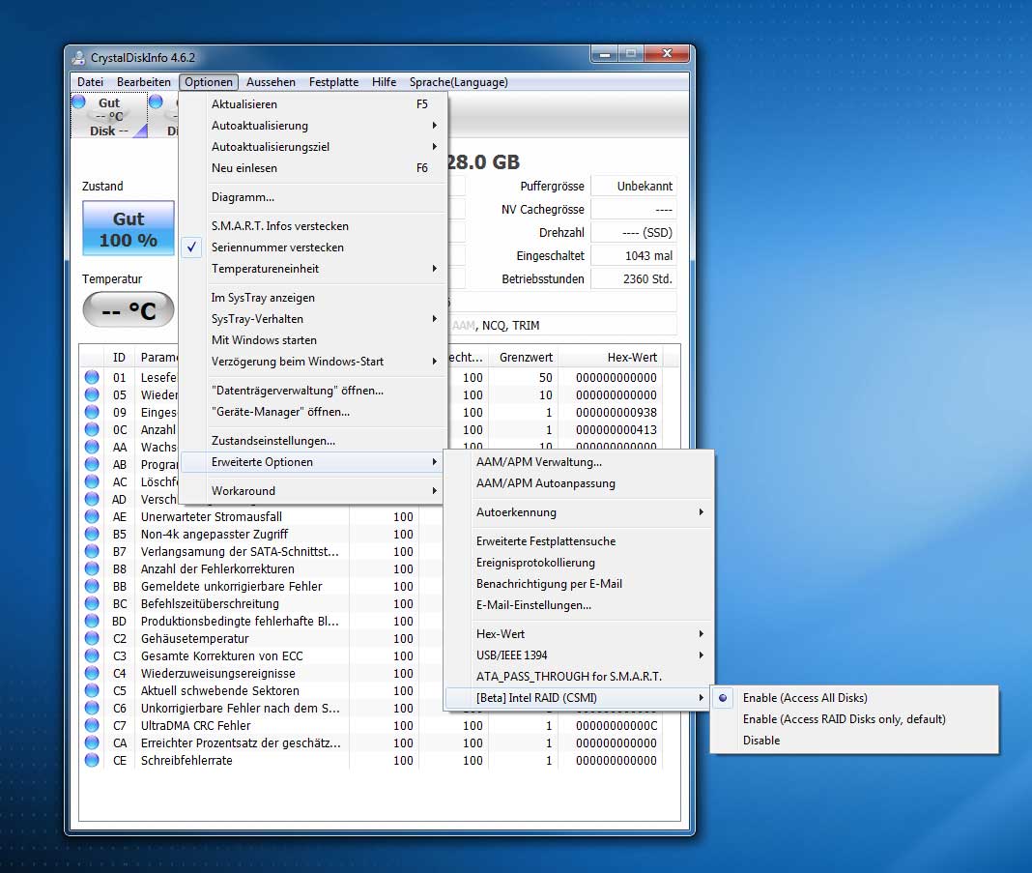Click the status orb for Gehäusetemperatur
1032x873 pixels.
pos(92,638)
